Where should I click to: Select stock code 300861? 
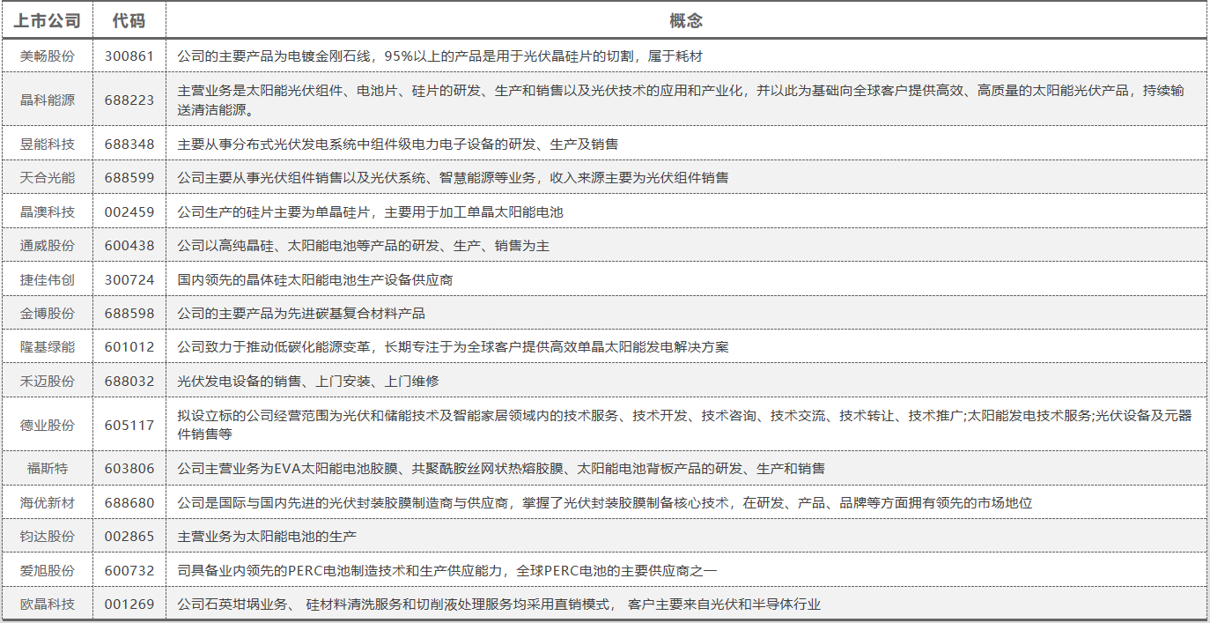pyautogui.click(x=129, y=56)
